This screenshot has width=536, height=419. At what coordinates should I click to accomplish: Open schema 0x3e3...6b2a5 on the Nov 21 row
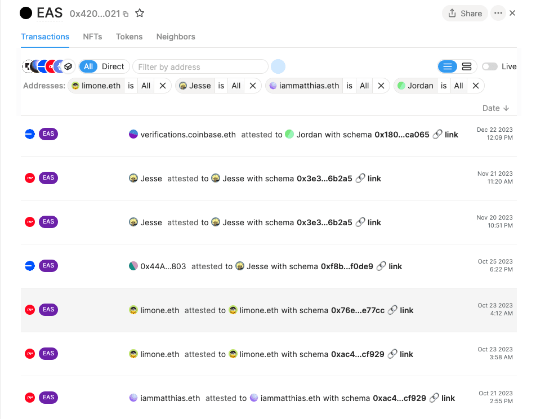point(324,179)
